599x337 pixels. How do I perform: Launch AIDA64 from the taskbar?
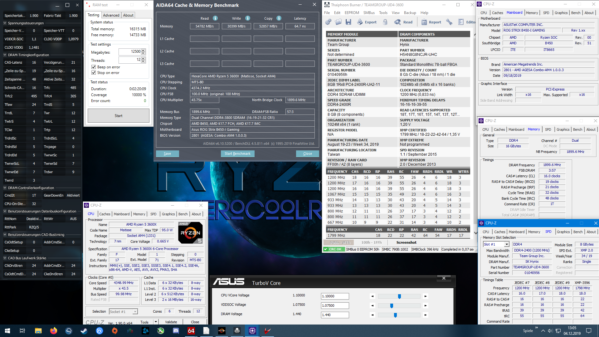(x=191, y=330)
